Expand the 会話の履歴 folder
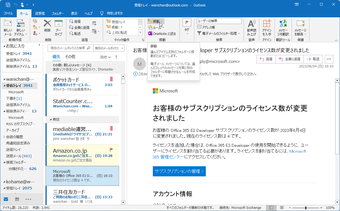 tap(4, 137)
